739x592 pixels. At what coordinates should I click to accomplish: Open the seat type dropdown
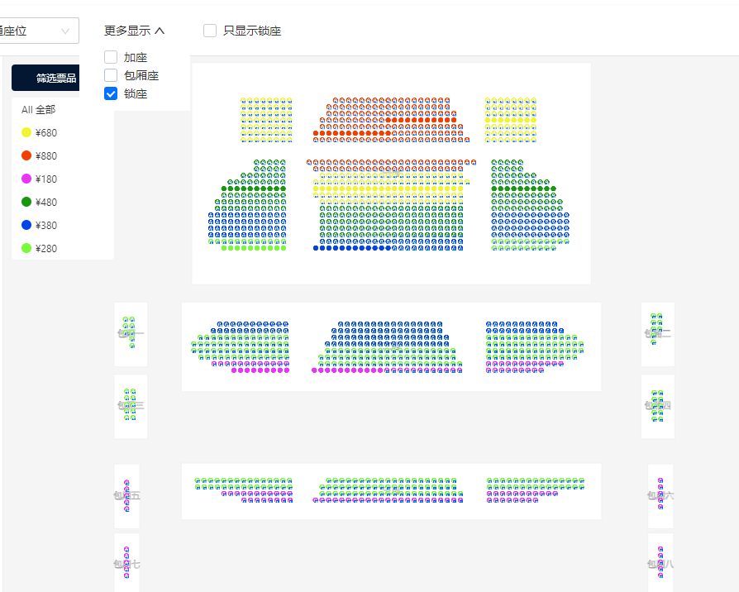39,31
